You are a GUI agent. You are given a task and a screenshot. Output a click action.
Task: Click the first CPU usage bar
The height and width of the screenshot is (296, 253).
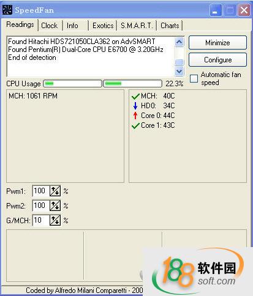(x=72, y=84)
